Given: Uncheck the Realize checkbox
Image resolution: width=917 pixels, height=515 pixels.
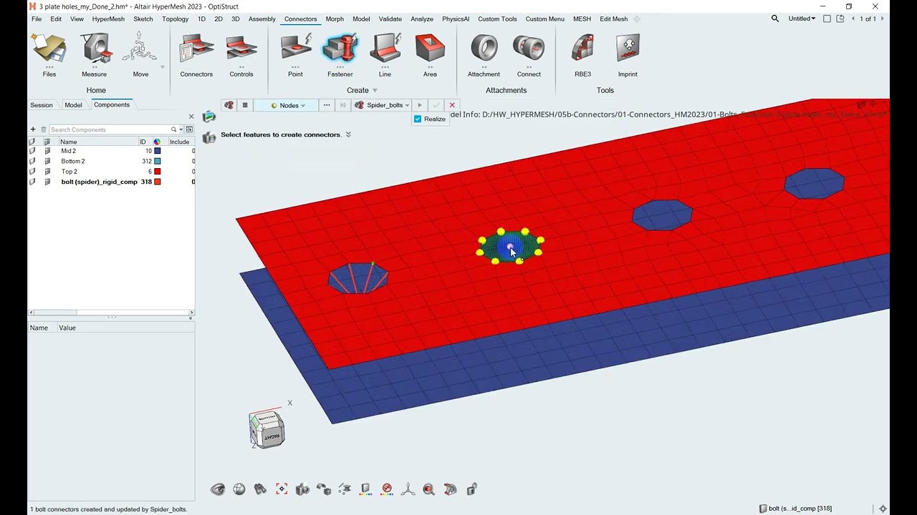Looking at the screenshot, I should pyautogui.click(x=418, y=119).
